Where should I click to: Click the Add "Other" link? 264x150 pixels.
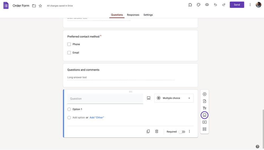(97, 118)
